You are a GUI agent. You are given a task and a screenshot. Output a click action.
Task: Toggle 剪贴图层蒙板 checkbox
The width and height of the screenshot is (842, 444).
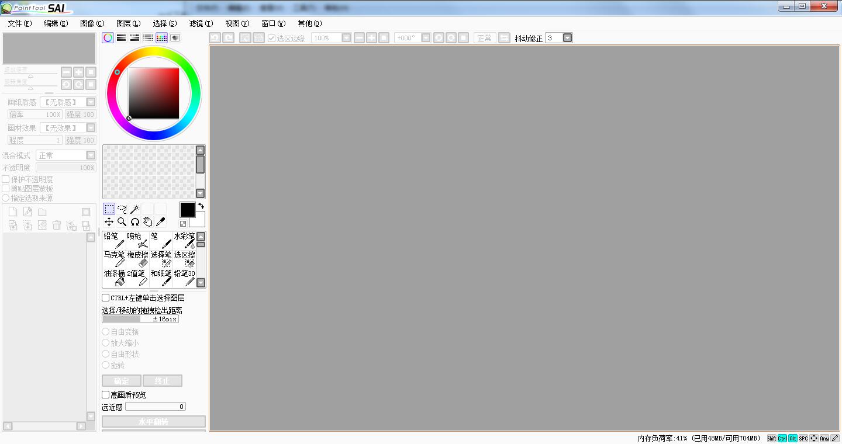click(6, 189)
